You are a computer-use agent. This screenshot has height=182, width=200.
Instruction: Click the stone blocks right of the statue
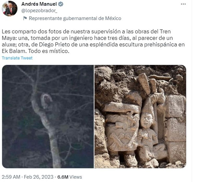coord(176,129)
